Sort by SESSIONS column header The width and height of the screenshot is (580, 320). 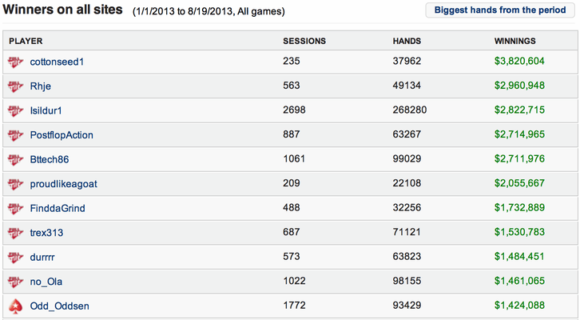[x=304, y=41]
